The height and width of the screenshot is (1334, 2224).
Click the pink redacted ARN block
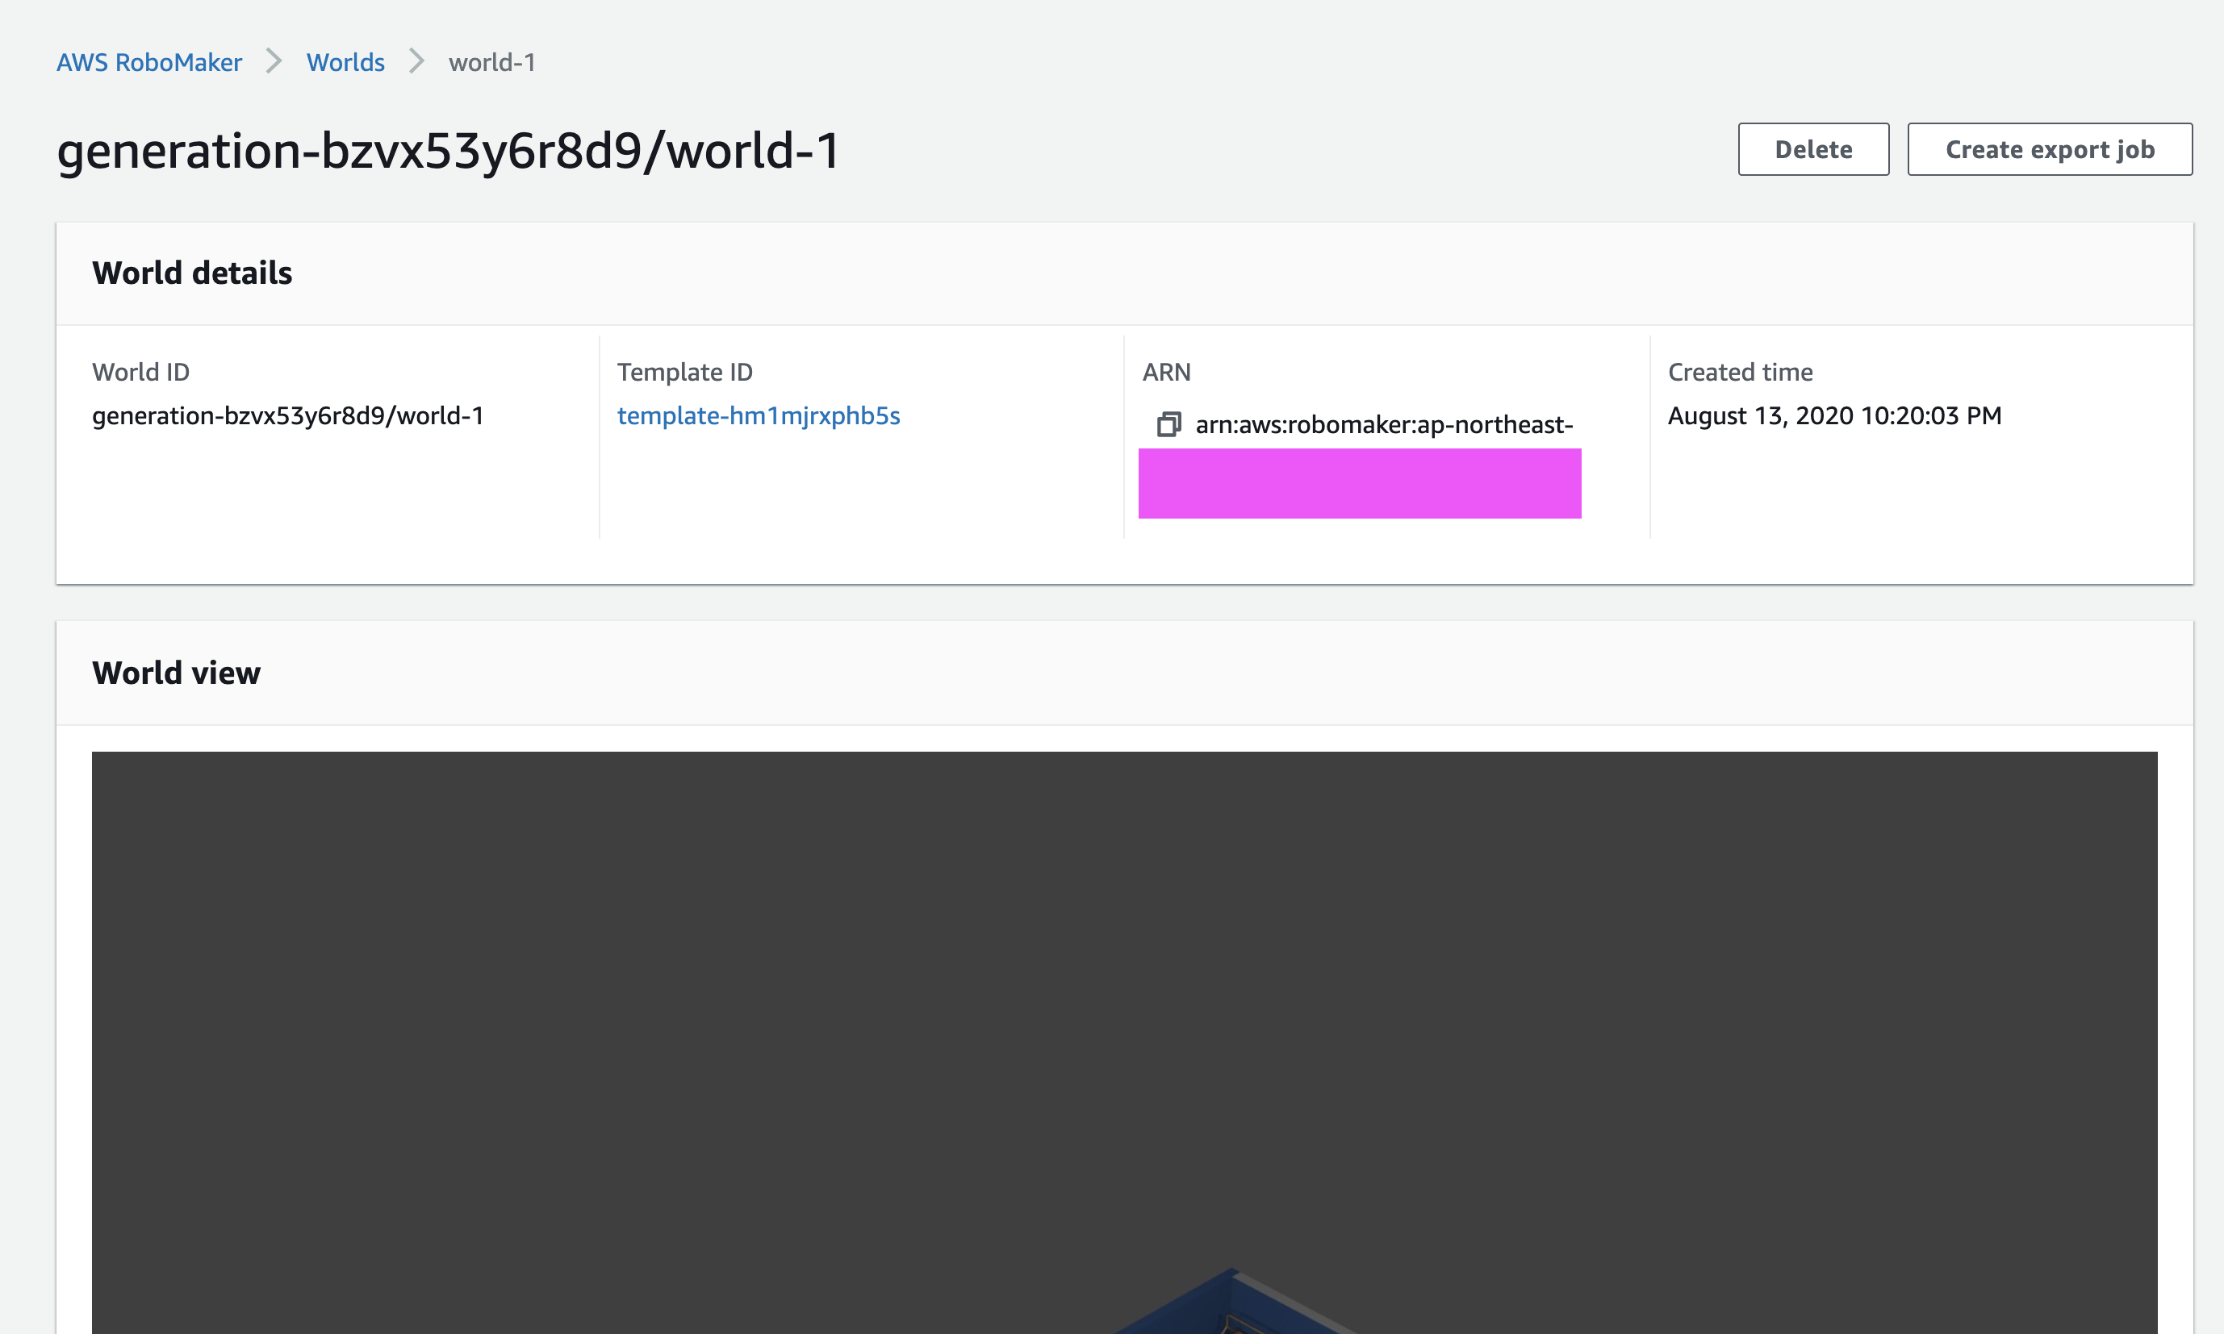click(1359, 484)
